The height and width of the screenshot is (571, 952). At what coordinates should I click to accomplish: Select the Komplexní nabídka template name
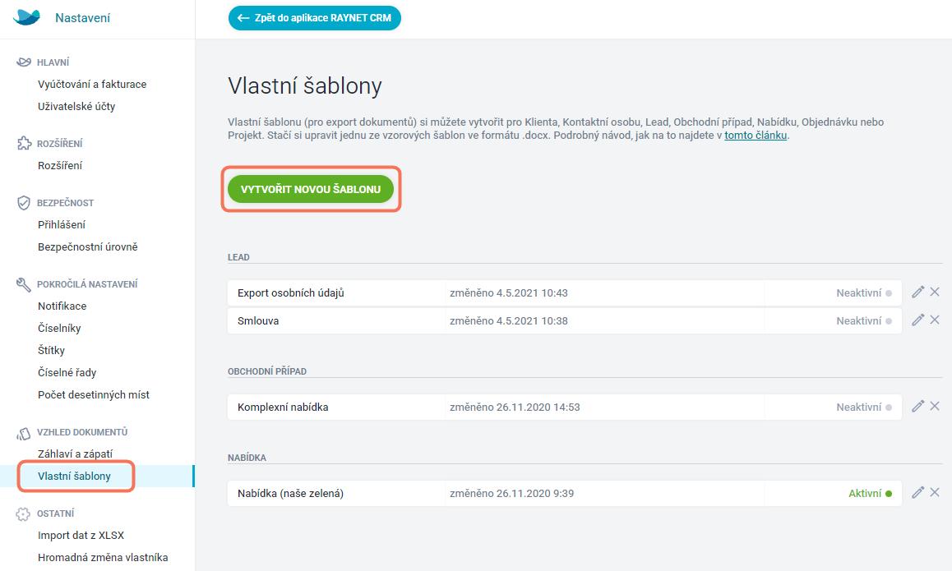tap(283, 408)
